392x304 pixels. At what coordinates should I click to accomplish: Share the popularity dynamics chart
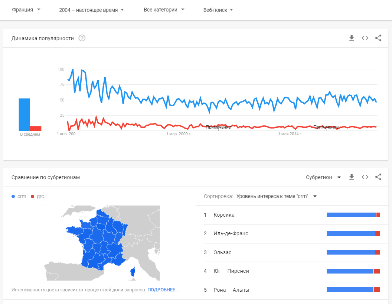tap(378, 38)
